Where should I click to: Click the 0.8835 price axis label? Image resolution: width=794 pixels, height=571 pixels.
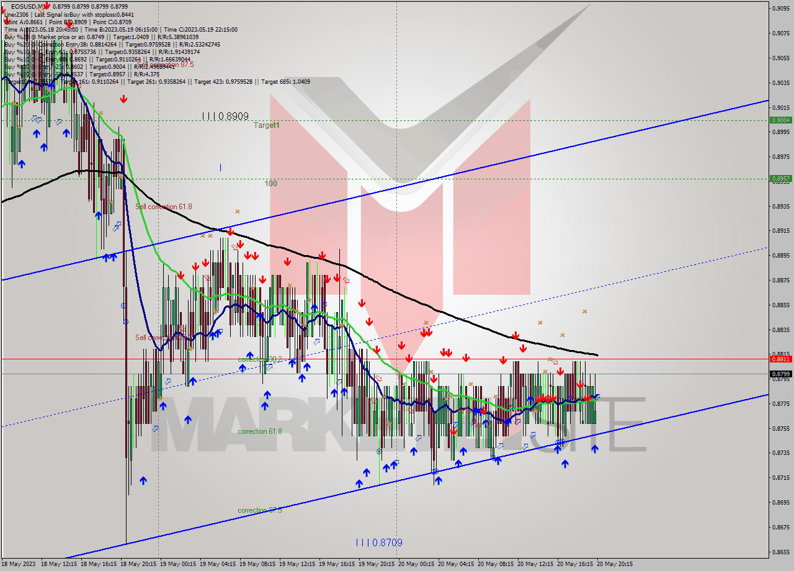[x=780, y=330]
